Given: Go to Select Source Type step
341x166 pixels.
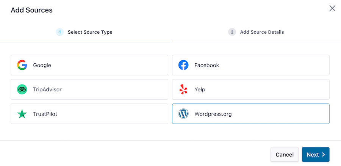Looking at the screenshot, I should (x=90, y=32).
